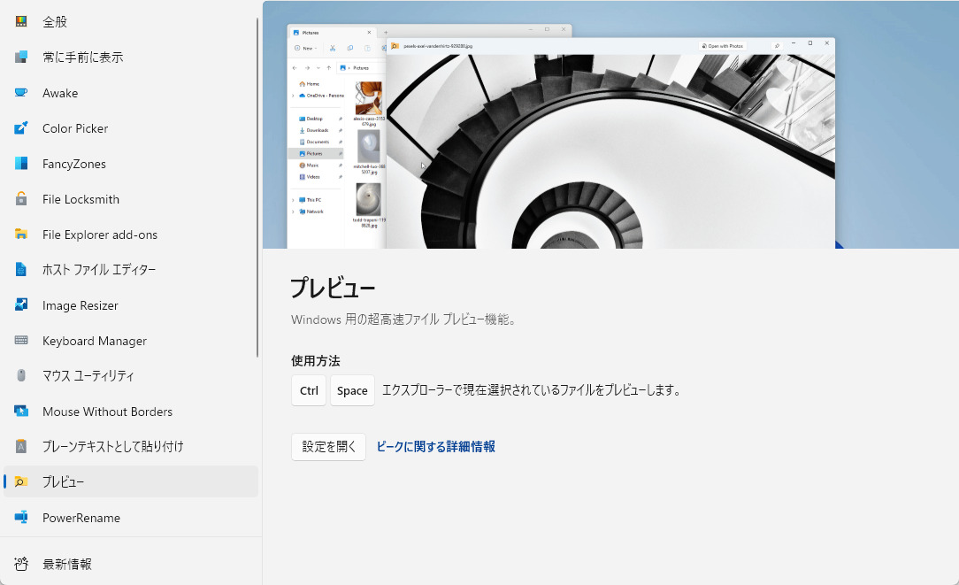Click the Keyboard Manager keyboard icon
Image resolution: width=959 pixels, height=585 pixels.
point(21,340)
